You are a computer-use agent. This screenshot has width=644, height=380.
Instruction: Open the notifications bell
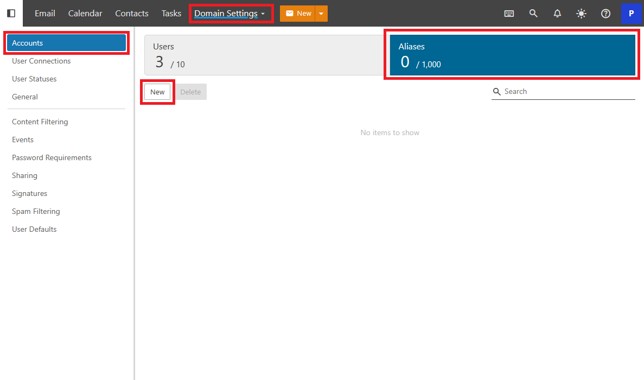click(x=557, y=14)
